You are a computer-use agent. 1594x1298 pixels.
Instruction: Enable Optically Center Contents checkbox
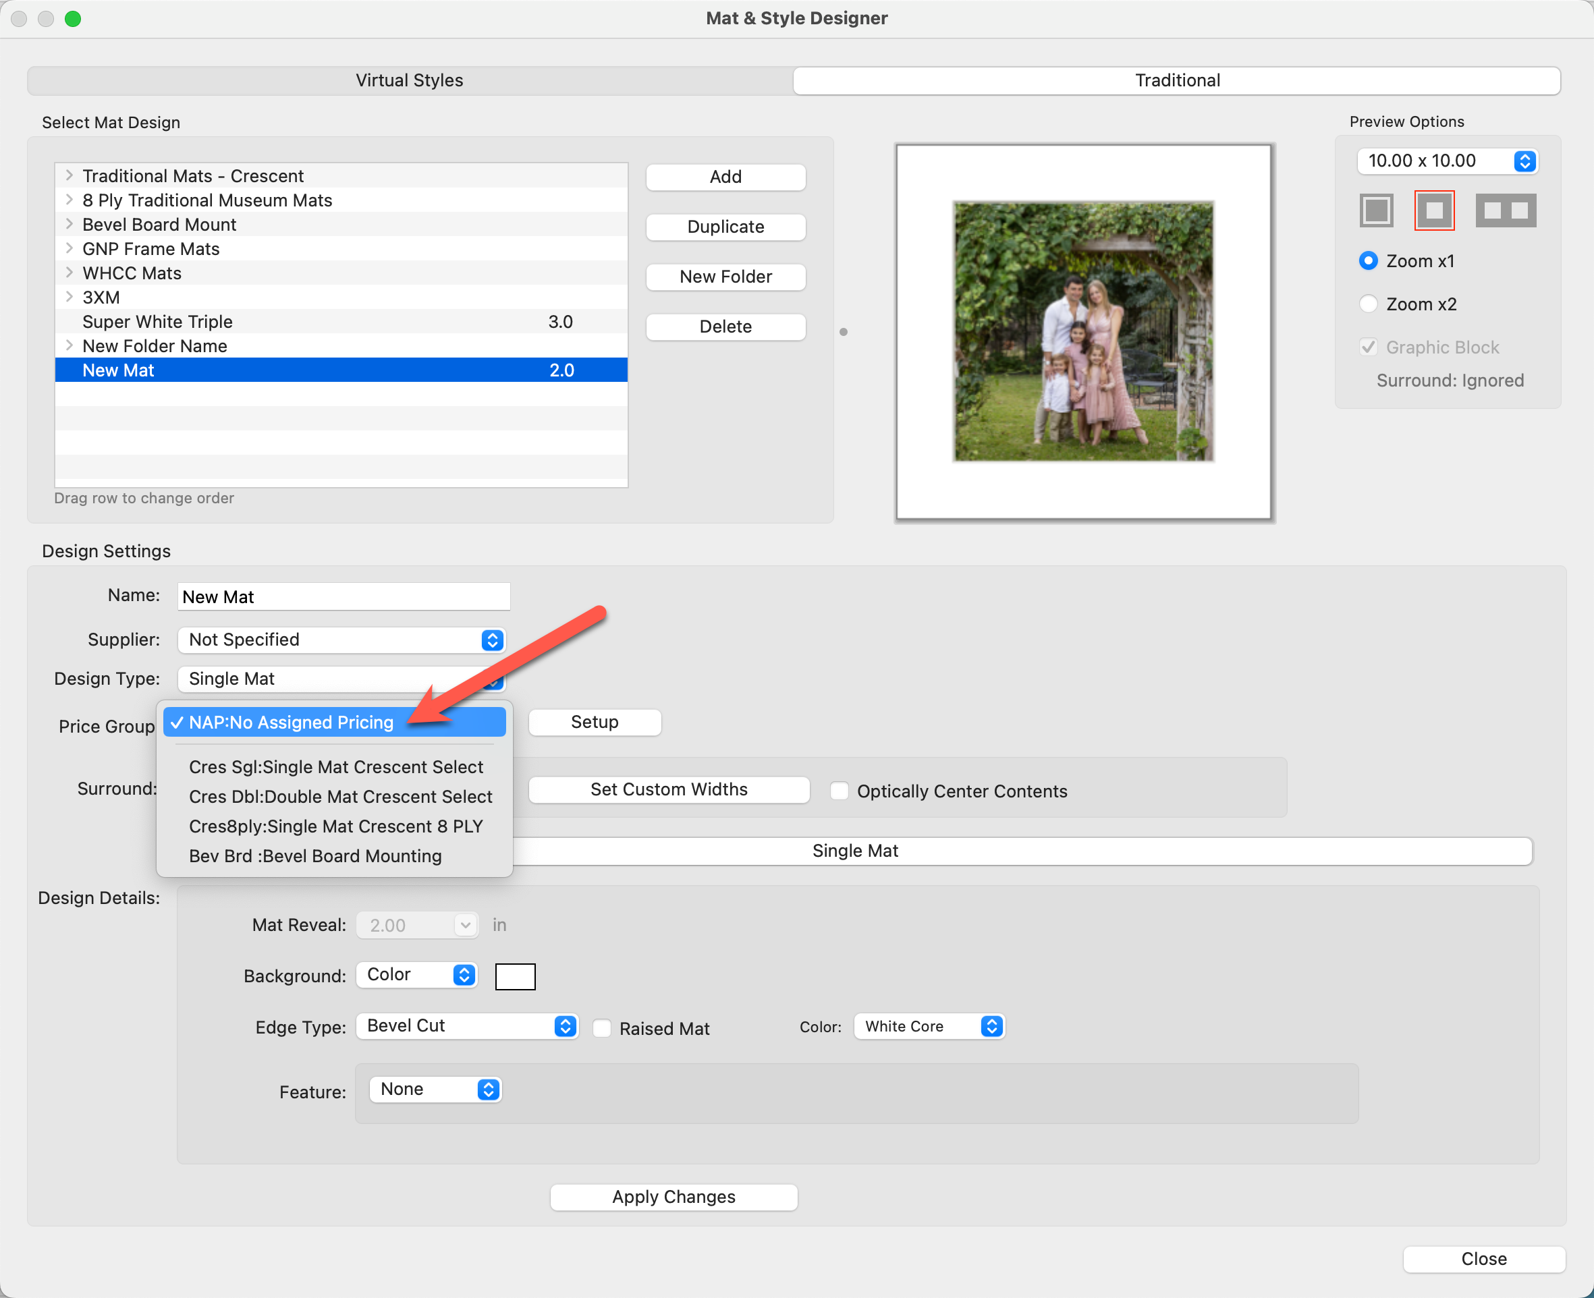coord(840,791)
